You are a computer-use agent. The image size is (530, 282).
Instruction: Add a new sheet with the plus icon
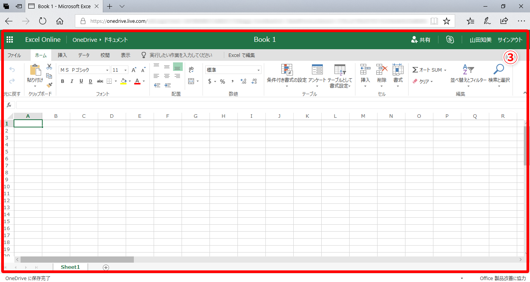pos(106,267)
